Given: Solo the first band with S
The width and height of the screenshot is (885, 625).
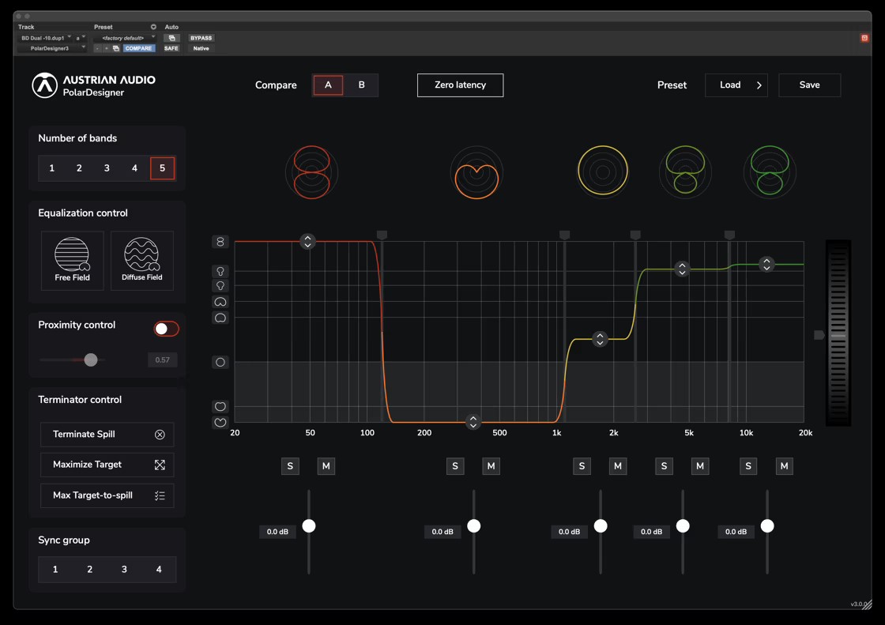Looking at the screenshot, I should click(290, 466).
